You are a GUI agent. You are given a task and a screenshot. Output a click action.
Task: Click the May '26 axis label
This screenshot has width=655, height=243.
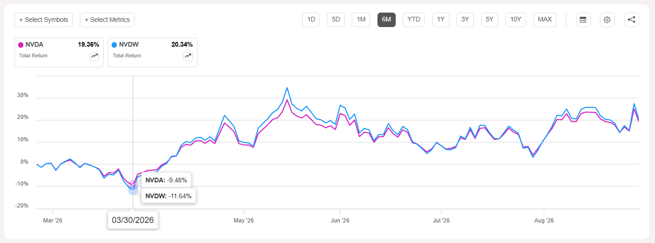[243, 220]
